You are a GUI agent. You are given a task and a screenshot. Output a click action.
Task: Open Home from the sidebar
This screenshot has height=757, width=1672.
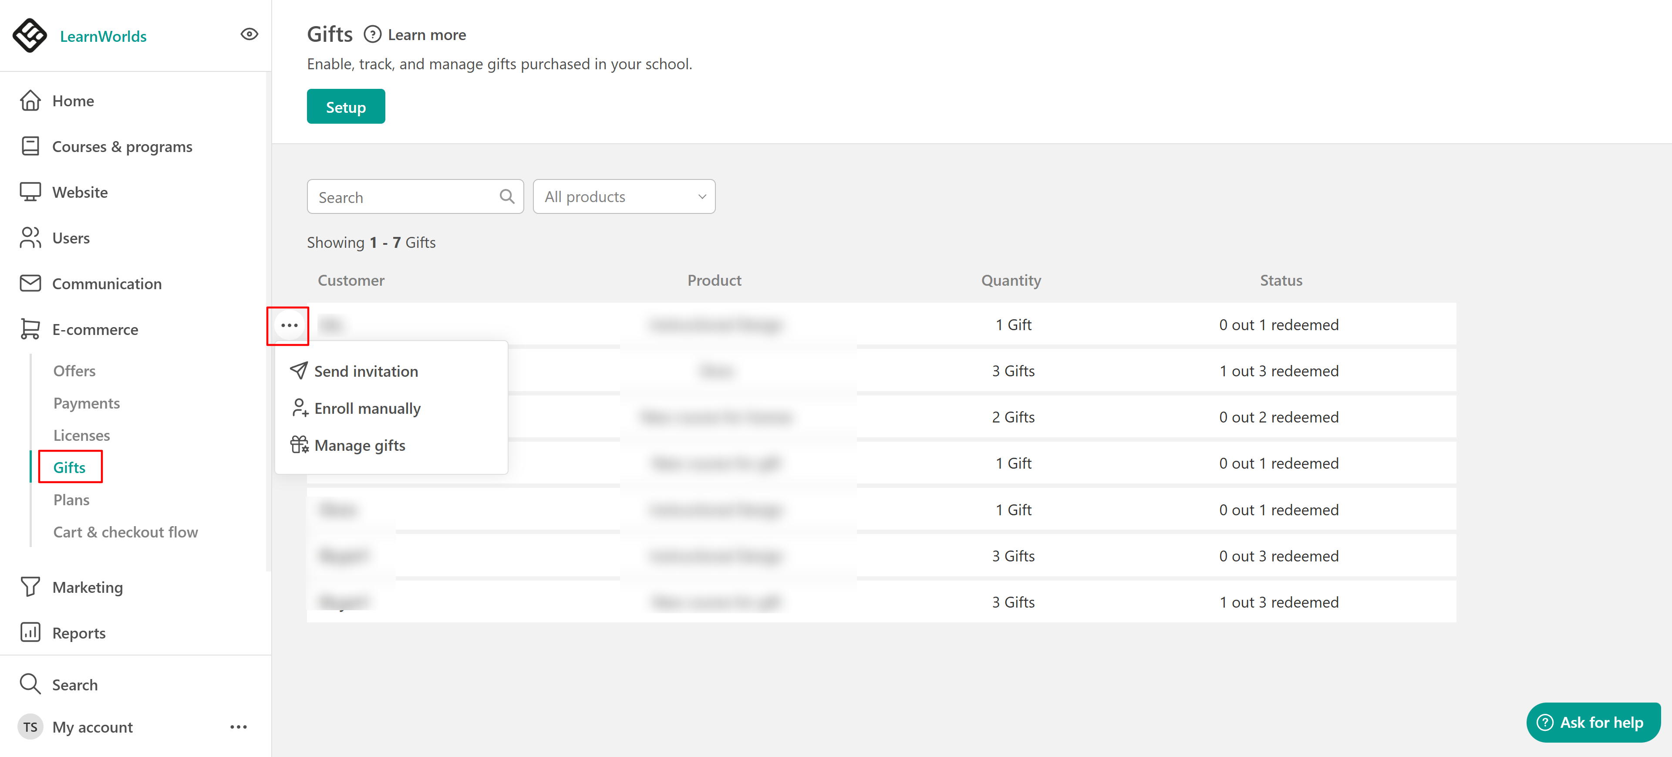click(x=73, y=101)
